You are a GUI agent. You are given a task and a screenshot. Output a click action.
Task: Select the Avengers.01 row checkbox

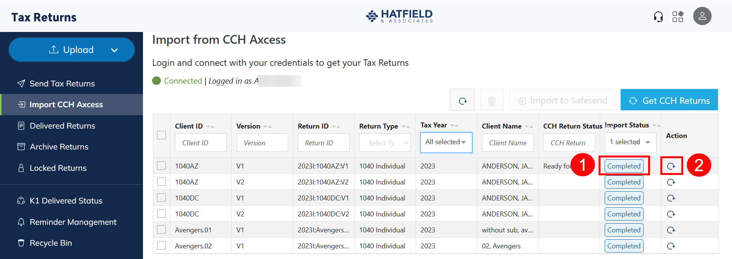tap(162, 230)
